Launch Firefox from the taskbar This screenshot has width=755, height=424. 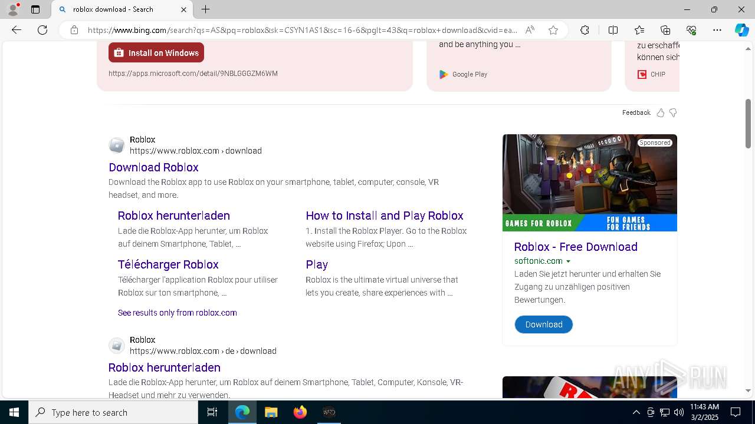(x=300, y=412)
